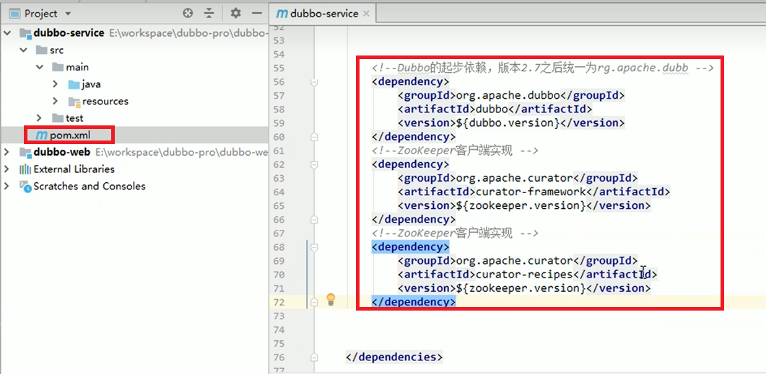Click the highlighted dependency tag on line 68
The image size is (766, 374).
(410, 246)
